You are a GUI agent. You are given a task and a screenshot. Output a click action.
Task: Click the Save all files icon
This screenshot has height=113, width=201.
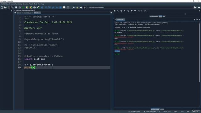click(13, 8)
